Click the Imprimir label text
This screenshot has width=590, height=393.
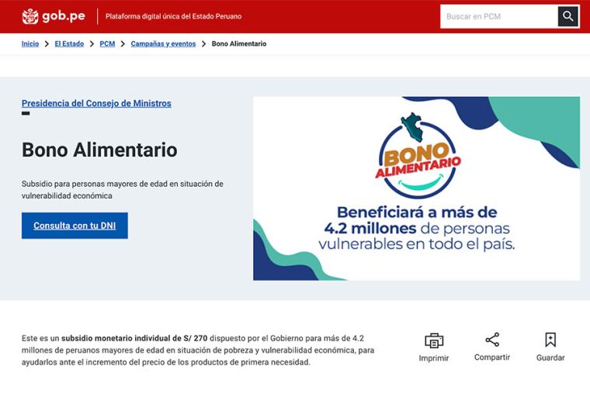[434, 358]
